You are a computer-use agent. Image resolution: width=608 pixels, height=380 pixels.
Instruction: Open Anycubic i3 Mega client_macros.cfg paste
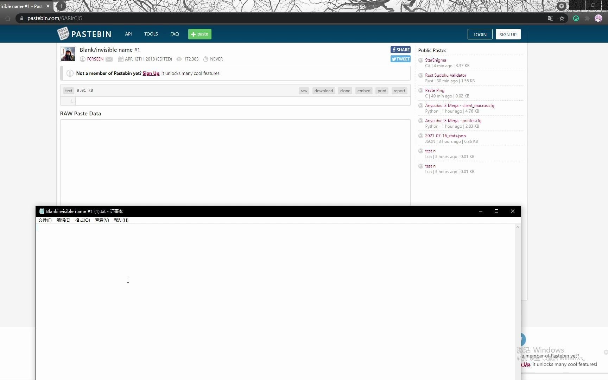coord(460,106)
